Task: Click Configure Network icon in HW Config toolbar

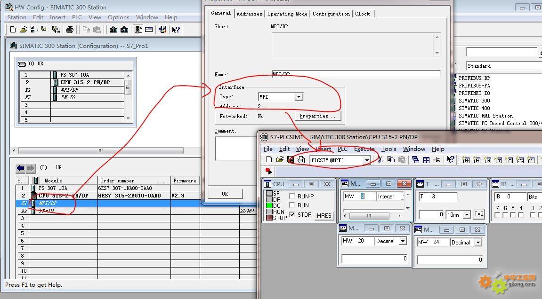Action: pyautogui.click(x=162, y=30)
